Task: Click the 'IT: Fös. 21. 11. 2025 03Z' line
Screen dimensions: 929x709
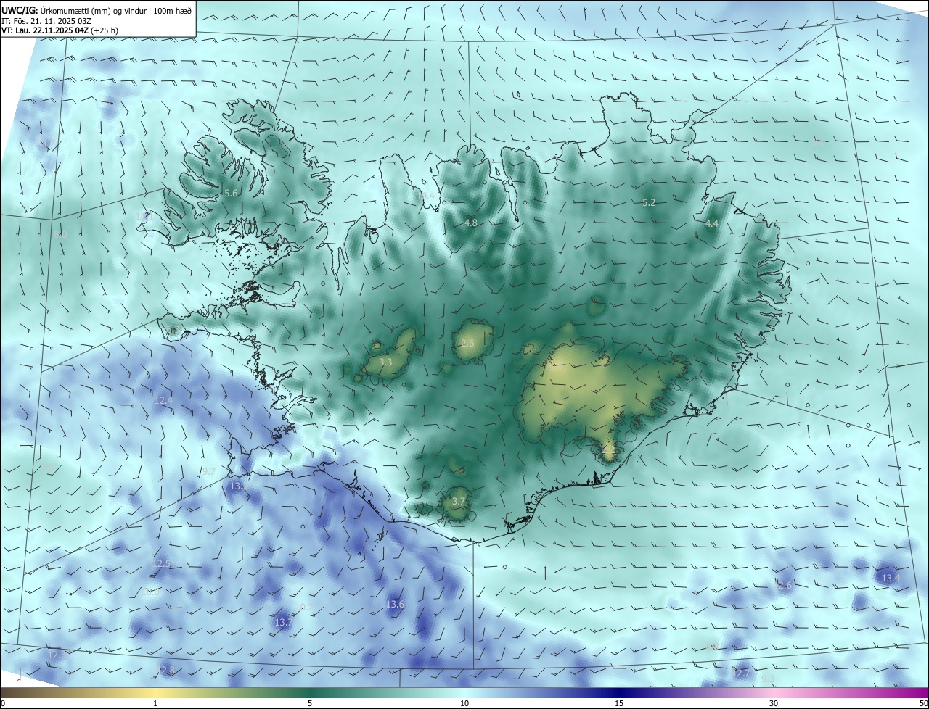Action: point(46,20)
